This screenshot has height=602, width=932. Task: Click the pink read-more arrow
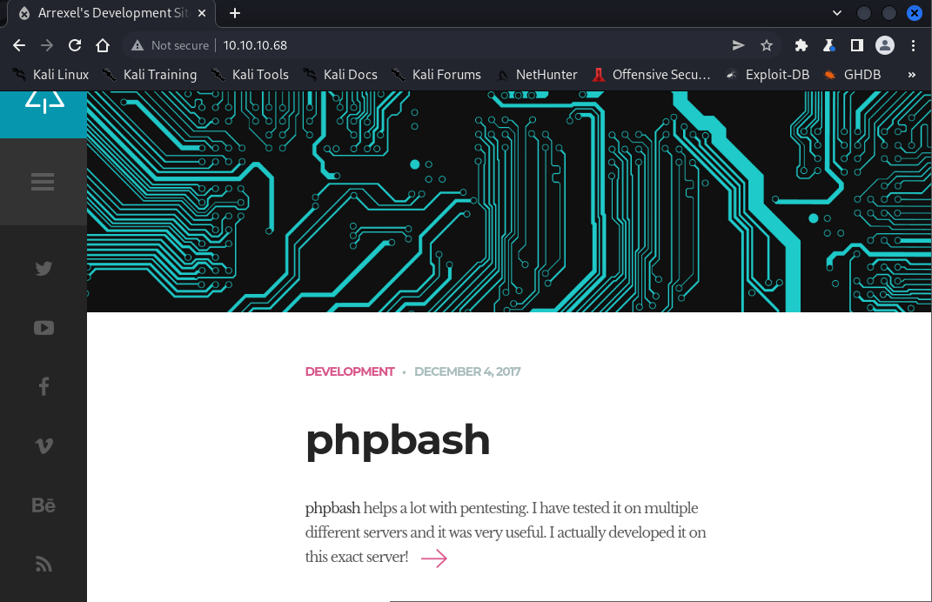pyautogui.click(x=433, y=559)
